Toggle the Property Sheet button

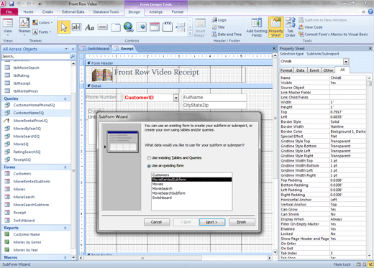[275, 27]
